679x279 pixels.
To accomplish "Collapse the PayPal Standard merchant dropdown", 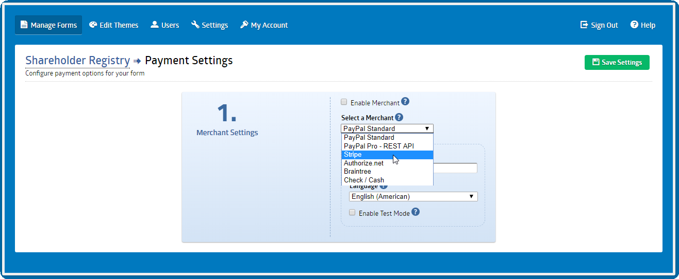I will click(387, 128).
